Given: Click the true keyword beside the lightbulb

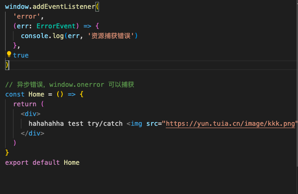Looking at the screenshot, I should point(21,55).
